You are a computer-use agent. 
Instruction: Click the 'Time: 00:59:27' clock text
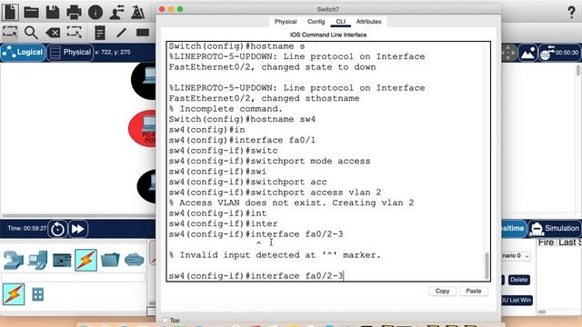pos(27,228)
